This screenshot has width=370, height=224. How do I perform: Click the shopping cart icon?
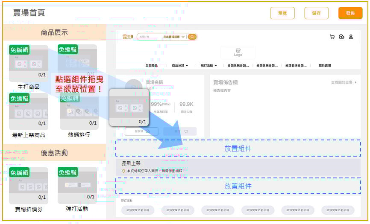(x=332, y=37)
